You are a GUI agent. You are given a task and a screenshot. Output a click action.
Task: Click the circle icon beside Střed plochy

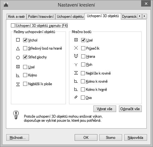pyautogui.click(x=18, y=57)
